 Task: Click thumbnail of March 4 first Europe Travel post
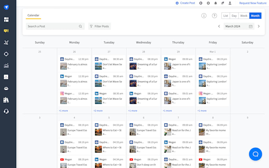(63, 132)
